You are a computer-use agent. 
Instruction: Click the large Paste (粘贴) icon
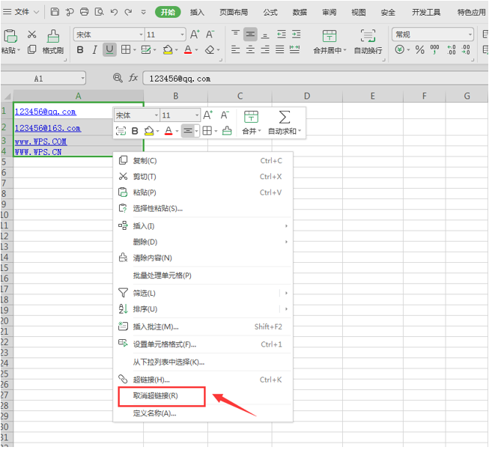[10, 37]
